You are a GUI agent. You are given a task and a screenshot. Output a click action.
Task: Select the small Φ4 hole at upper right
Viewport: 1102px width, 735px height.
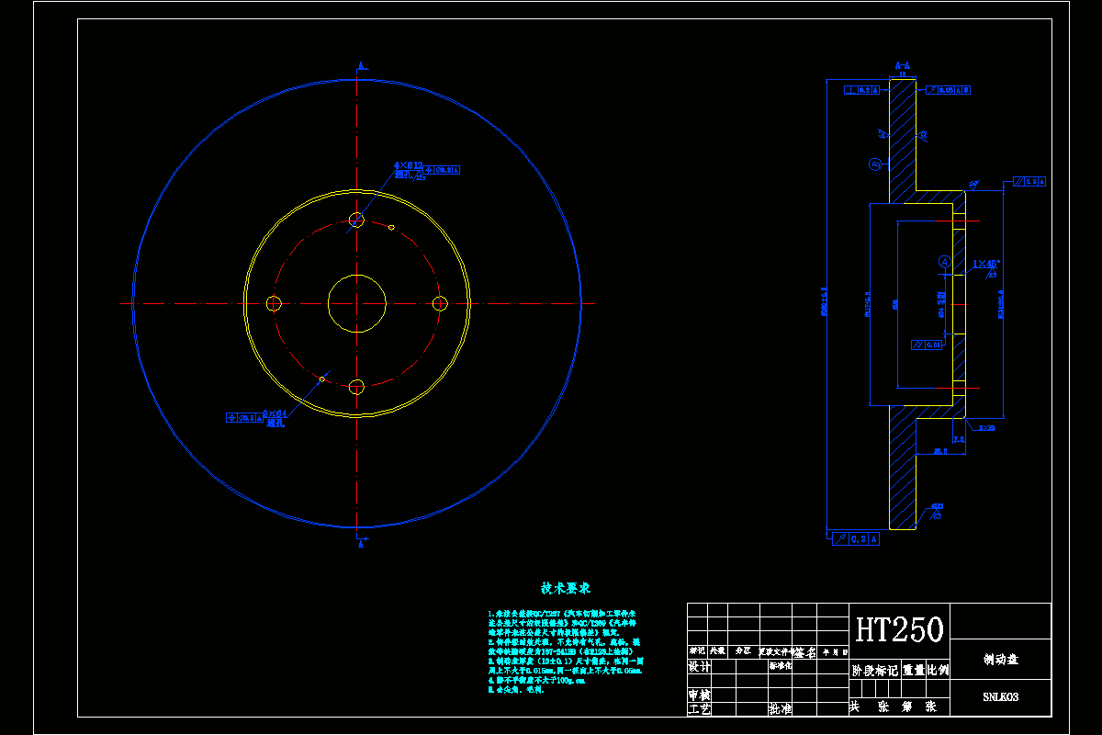(392, 226)
